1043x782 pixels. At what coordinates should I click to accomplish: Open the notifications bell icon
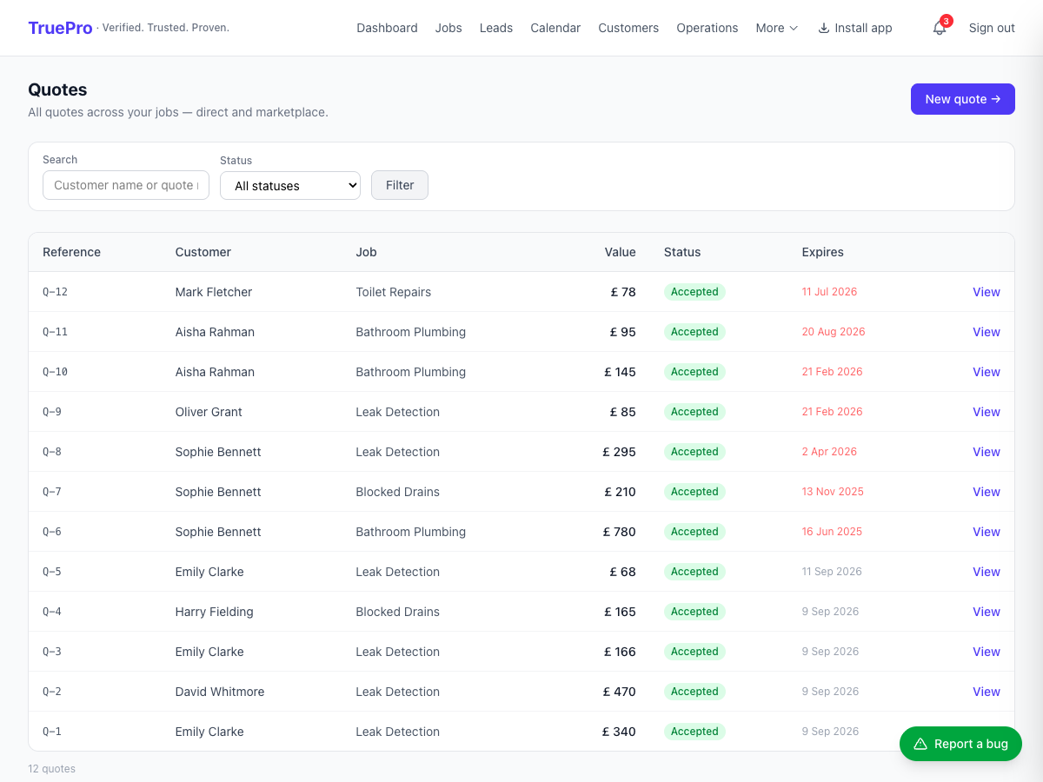[939, 28]
